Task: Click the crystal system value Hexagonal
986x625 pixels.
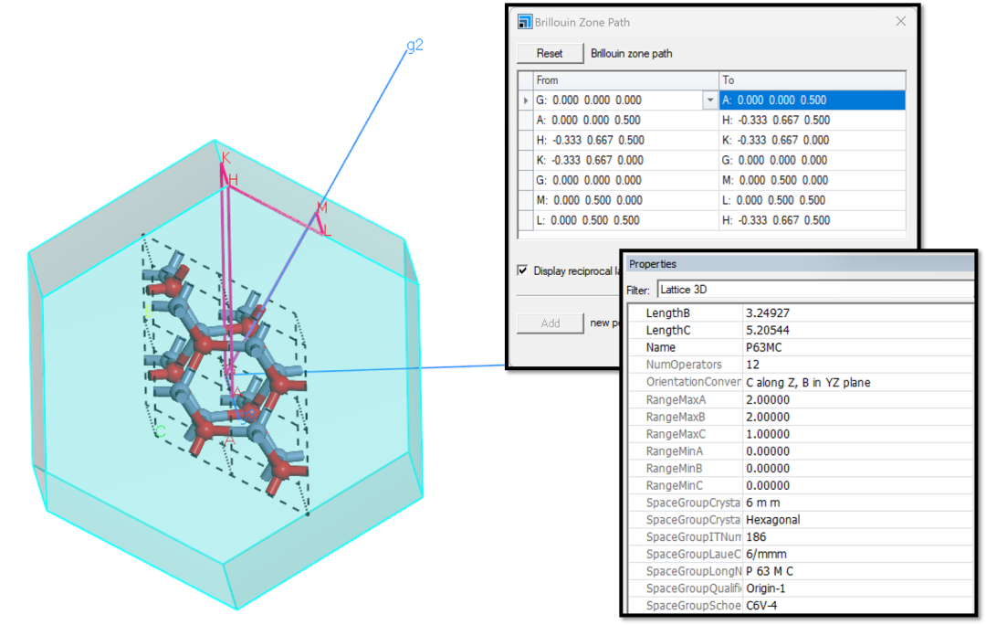Action: pyautogui.click(x=857, y=520)
